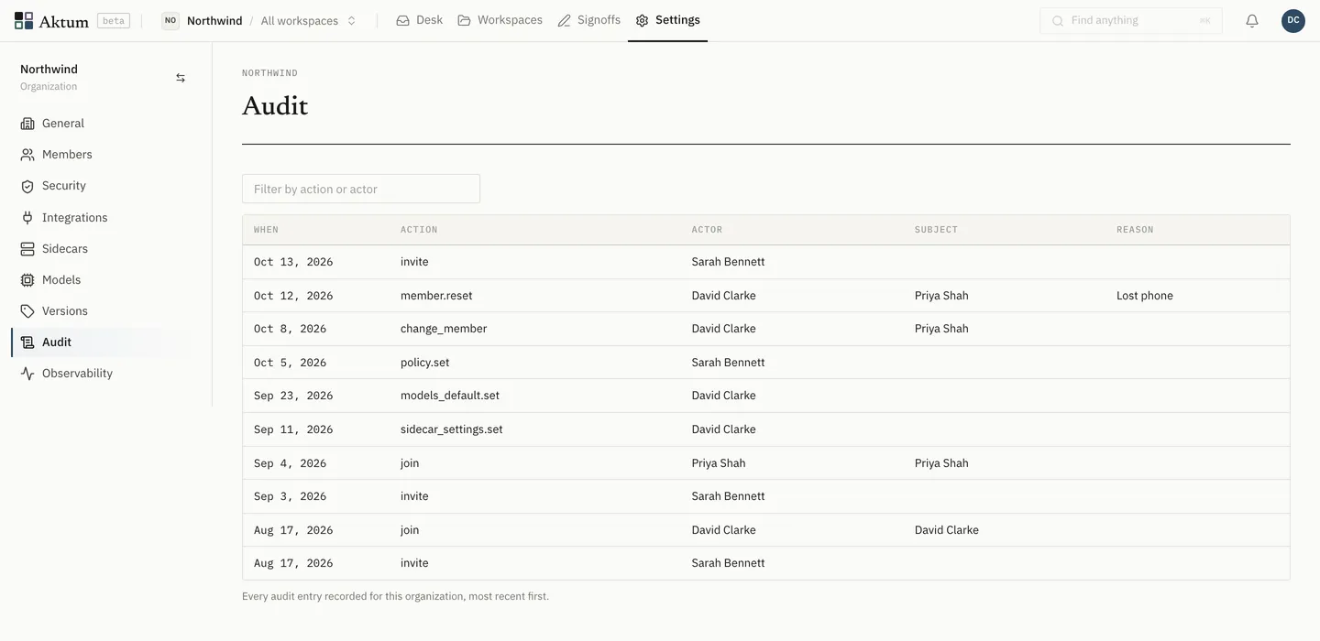This screenshot has width=1320, height=641.
Task: Click the member.reset action cell
Action: click(x=436, y=296)
